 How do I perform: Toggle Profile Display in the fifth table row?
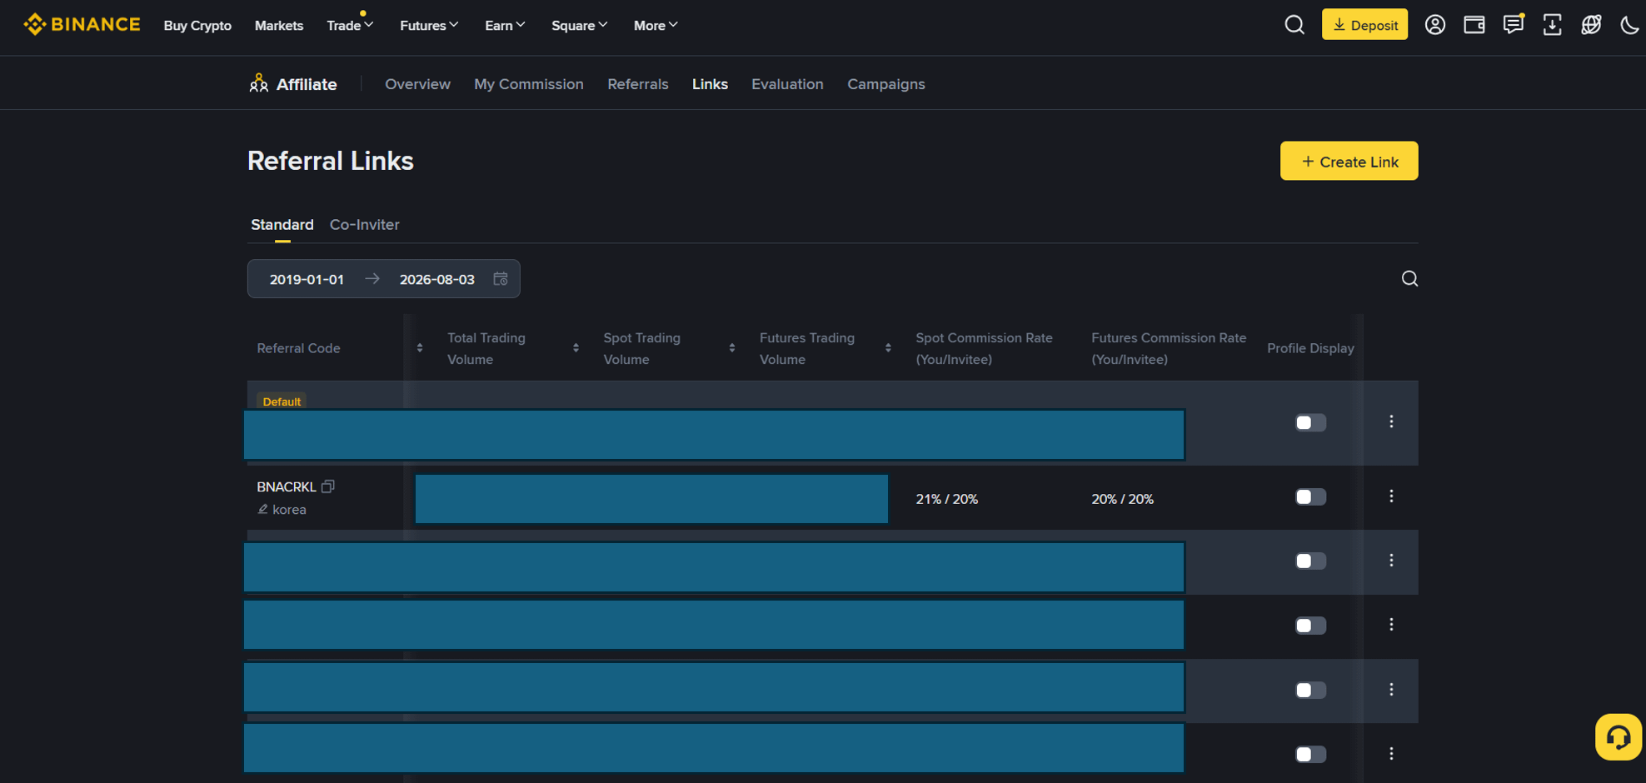pos(1310,691)
